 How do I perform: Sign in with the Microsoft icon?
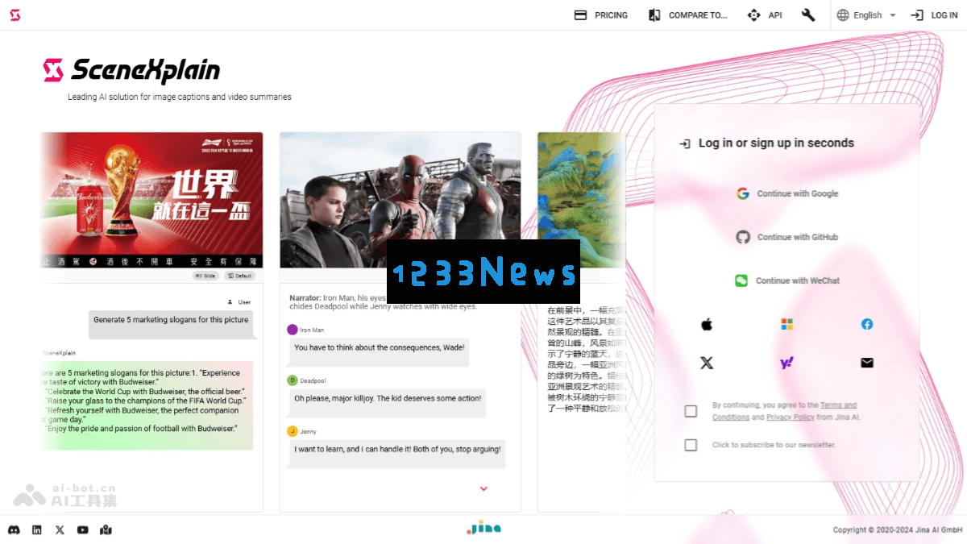(x=787, y=324)
